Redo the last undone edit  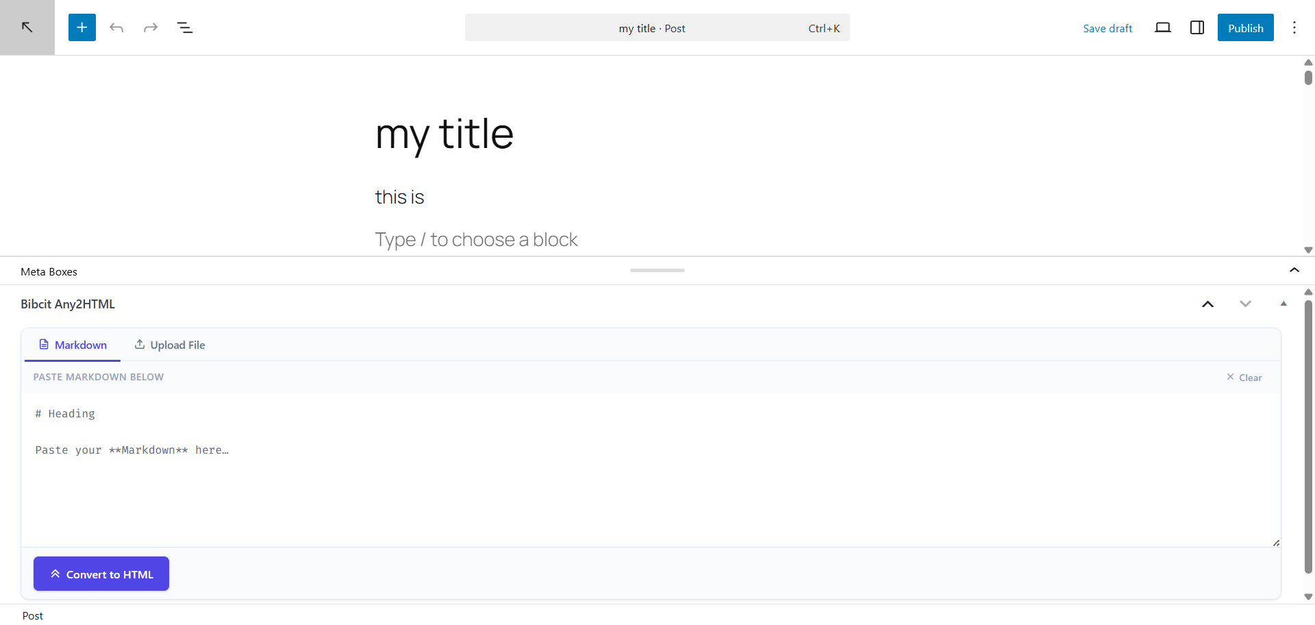151,27
